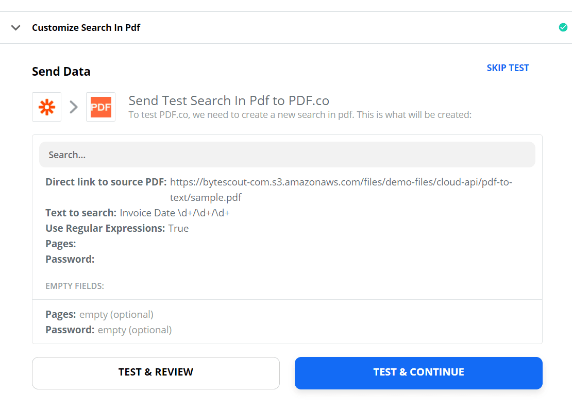Click the EMPTY FIELDS label row
The width and height of the screenshot is (572, 409).
pos(74,285)
